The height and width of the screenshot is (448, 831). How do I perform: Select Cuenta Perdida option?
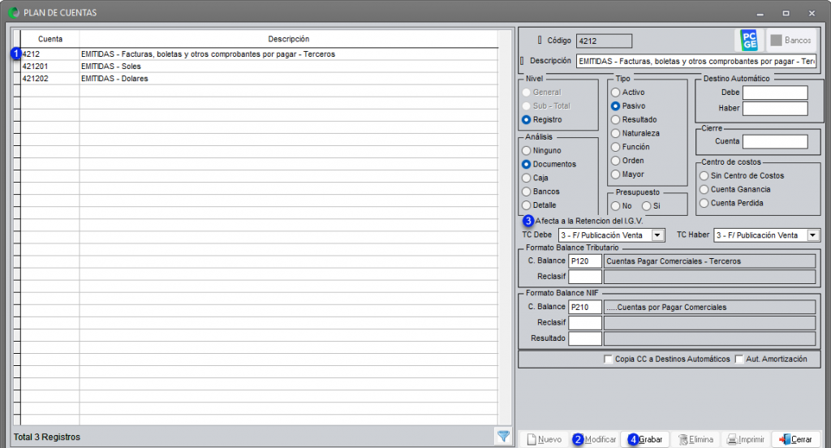pos(704,203)
